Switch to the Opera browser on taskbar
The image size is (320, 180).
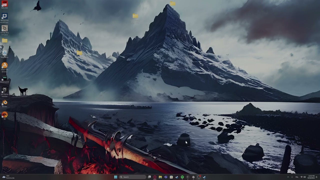pyautogui.click(x=155, y=177)
